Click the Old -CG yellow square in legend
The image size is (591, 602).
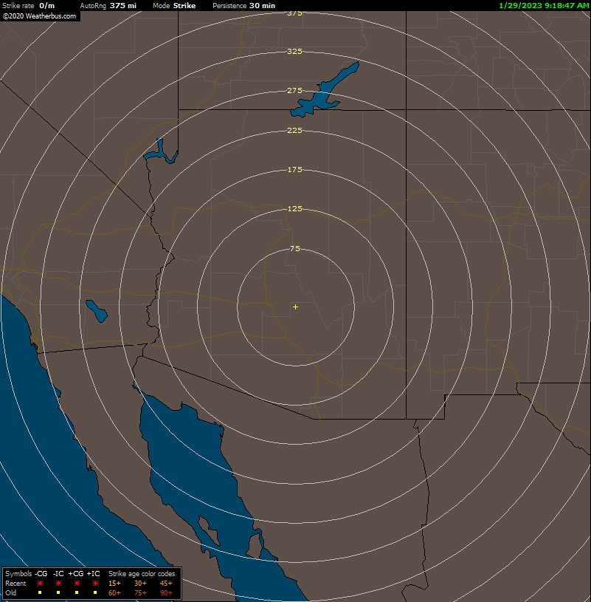coord(40,592)
